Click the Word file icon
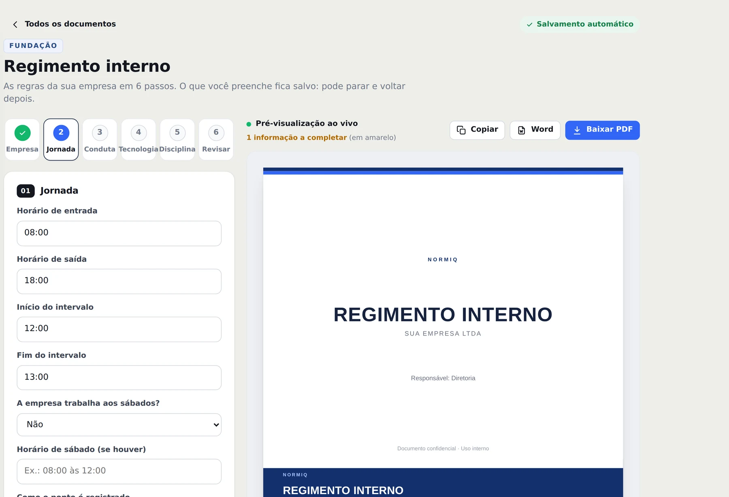This screenshot has width=729, height=497. (x=522, y=130)
